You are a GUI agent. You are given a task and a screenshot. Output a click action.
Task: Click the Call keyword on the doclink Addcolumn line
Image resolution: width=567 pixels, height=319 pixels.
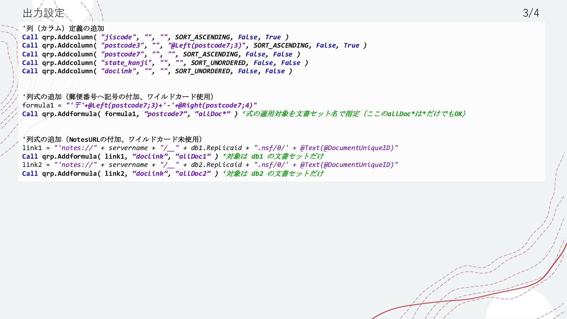[x=30, y=71]
